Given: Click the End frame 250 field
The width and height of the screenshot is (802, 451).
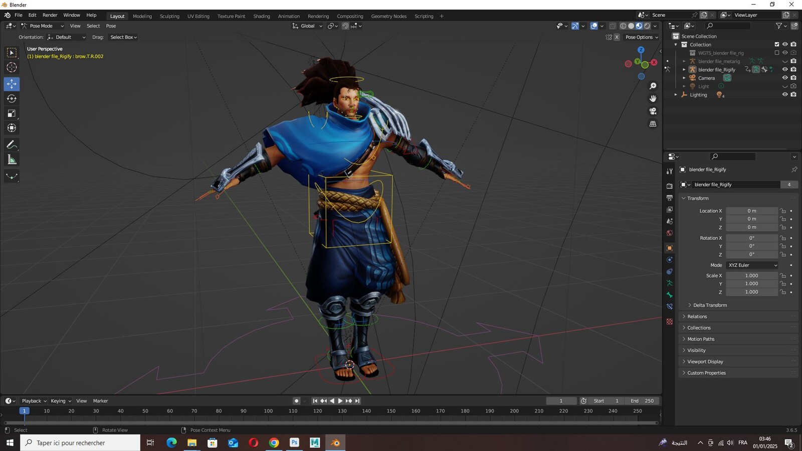Looking at the screenshot, I should pyautogui.click(x=642, y=401).
